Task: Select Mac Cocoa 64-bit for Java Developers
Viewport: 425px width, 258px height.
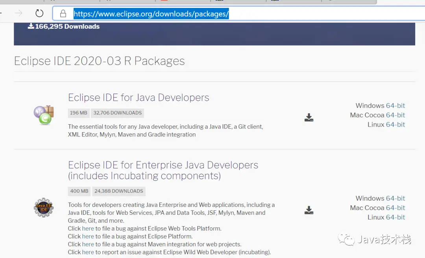Action: (395, 115)
